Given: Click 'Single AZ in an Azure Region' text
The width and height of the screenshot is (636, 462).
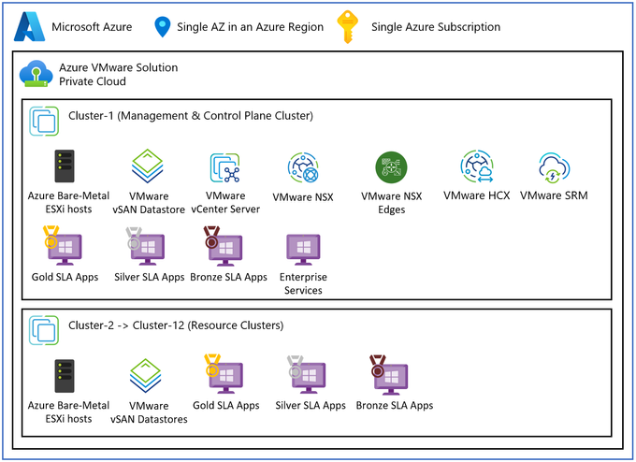Looking at the screenshot, I should click(x=251, y=27).
